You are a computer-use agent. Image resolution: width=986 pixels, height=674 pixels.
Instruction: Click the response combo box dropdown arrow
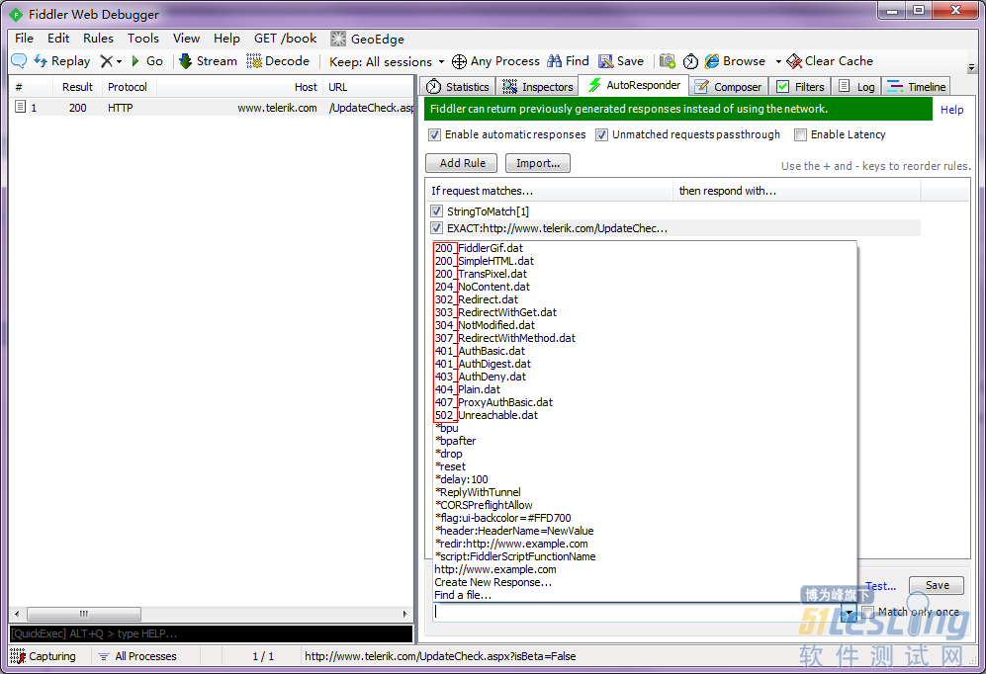pos(849,612)
